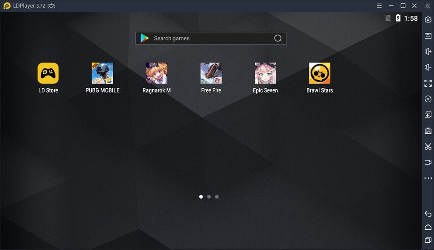434x250 pixels.
Task: Toggle fullscreen mode from sidebar
Action: click(x=428, y=83)
